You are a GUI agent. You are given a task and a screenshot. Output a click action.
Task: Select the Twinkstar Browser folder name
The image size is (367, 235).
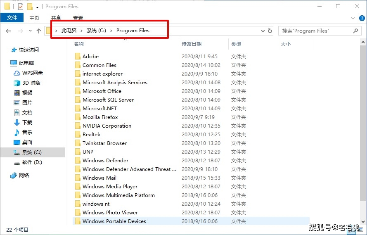pyautogui.click(x=104, y=143)
